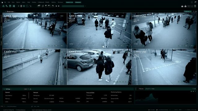Open the View menu

(x=13, y=2)
